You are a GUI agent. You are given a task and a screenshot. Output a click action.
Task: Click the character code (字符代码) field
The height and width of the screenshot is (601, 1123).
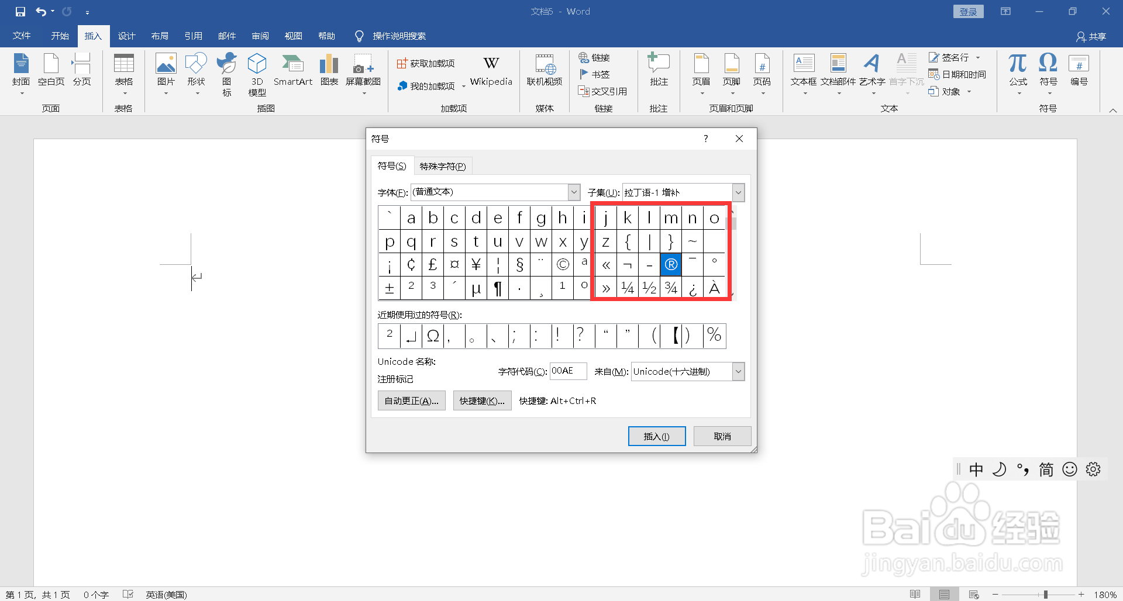pyautogui.click(x=568, y=371)
